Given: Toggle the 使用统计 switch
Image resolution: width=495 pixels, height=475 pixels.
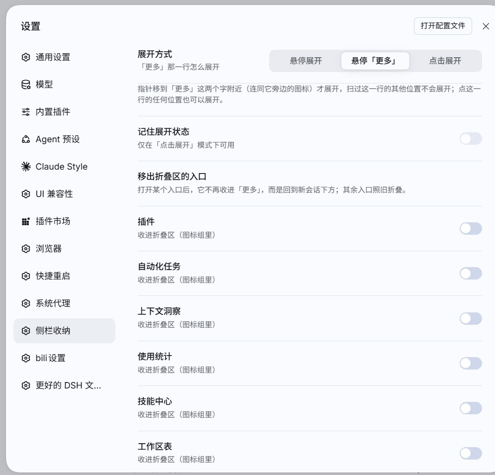Looking at the screenshot, I should pyautogui.click(x=471, y=363).
